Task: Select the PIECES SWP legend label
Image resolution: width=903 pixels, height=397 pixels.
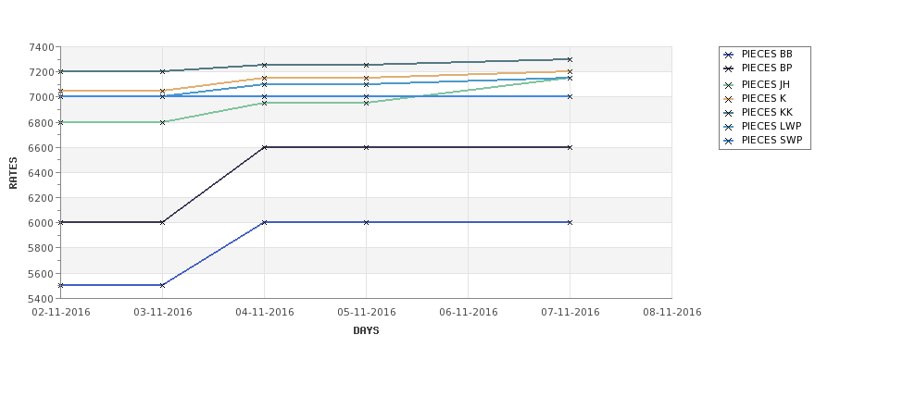Action: [x=771, y=141]
